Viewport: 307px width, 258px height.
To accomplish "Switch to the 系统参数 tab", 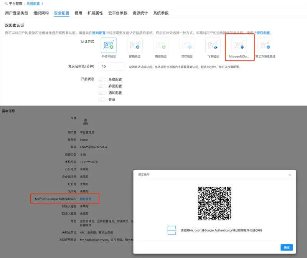I will point(161,13).
